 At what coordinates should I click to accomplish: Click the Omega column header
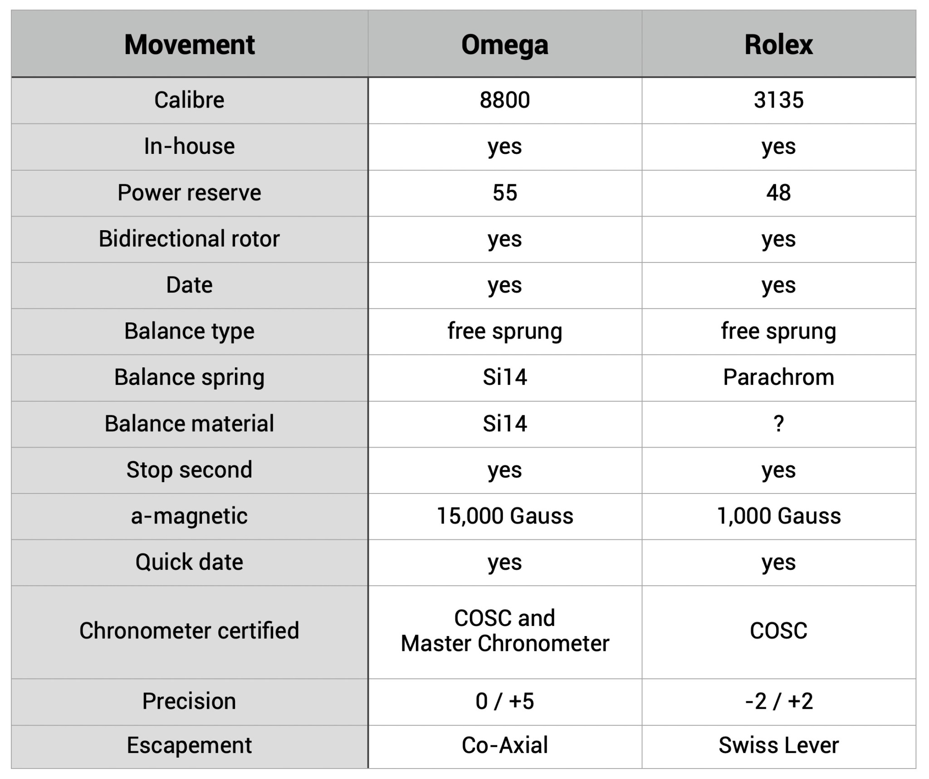click(x=504, y=44)
